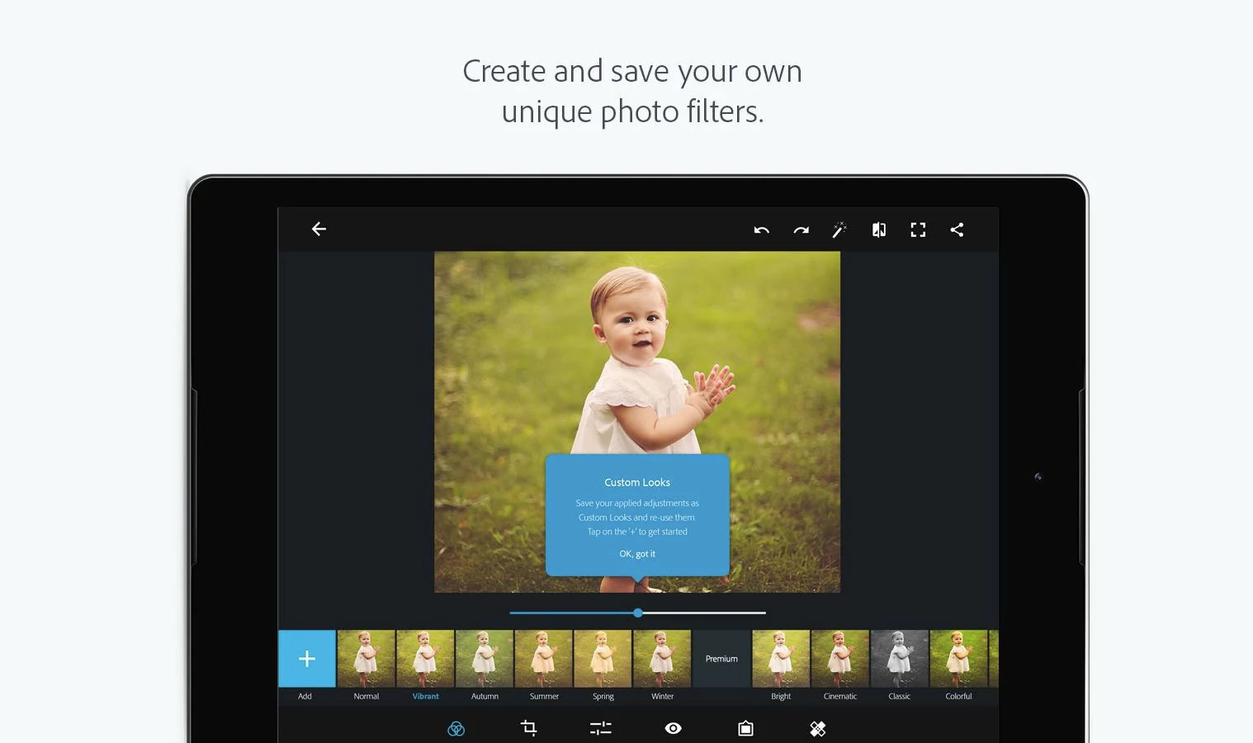Screen dimensions: 1253x743
Task: Choose the Classic black-and-white filter
Action: click(x=899, y=659)
